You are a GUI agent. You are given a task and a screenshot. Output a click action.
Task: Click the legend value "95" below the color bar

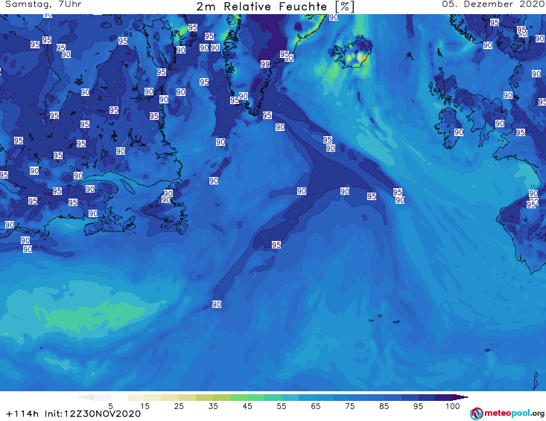(418, 406)
